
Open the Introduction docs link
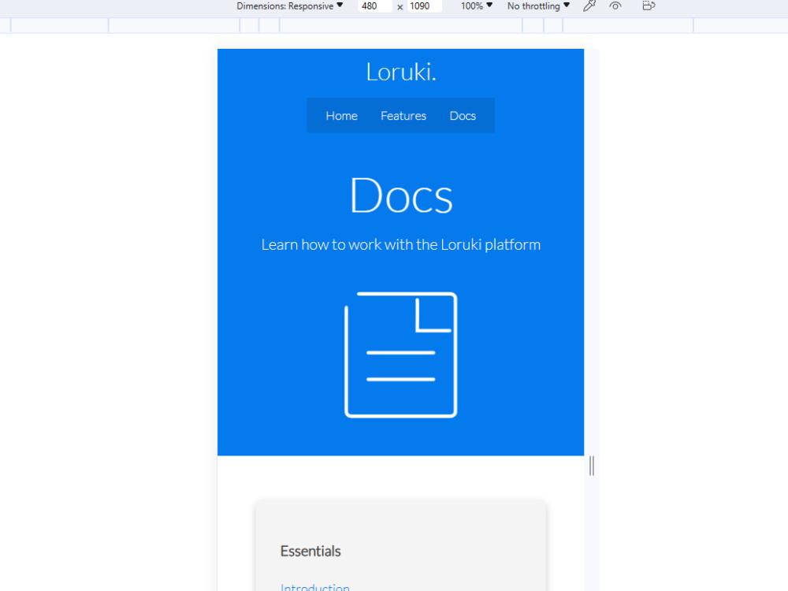(315, 587)
